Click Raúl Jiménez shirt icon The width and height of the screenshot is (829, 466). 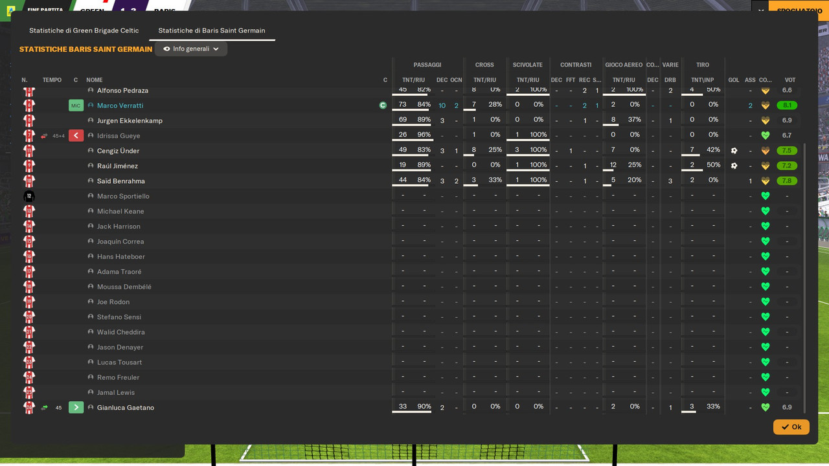coord(29,166)
